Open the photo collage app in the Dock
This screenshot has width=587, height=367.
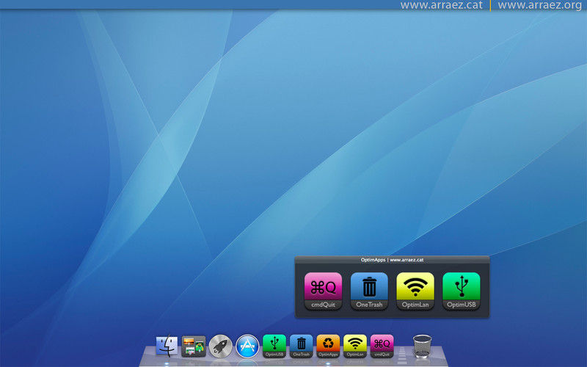tap(194, 346)
